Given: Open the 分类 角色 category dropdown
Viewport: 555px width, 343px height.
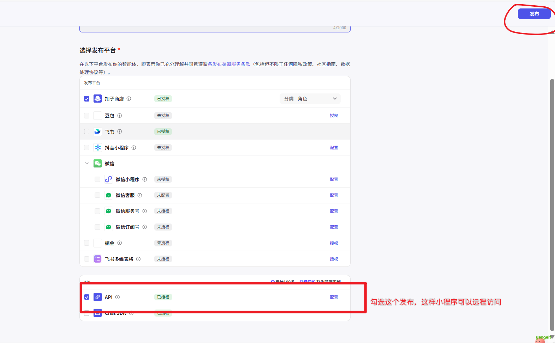Looking at the screenshot, I should click(x=310, y=99).
